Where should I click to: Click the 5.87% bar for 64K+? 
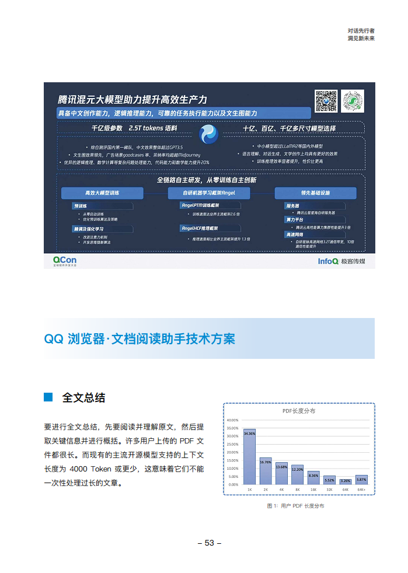click(361, 480)
